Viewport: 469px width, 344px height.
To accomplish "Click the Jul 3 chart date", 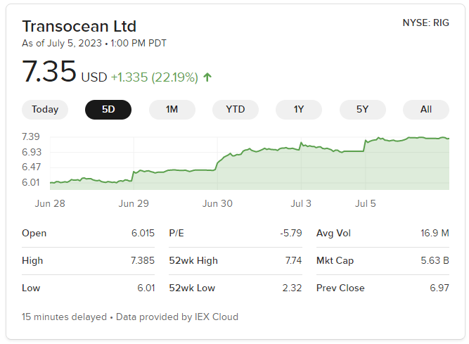I will tap(301, 204).
